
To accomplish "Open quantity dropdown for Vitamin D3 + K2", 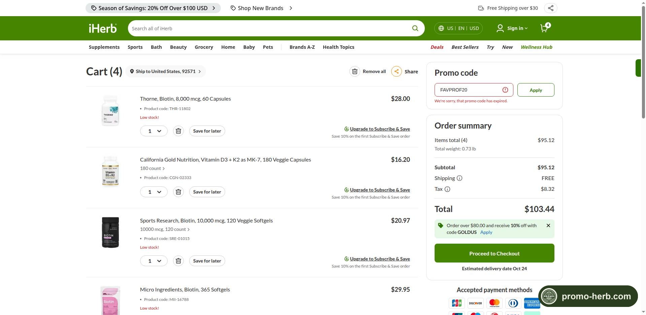I will point(154,192).
